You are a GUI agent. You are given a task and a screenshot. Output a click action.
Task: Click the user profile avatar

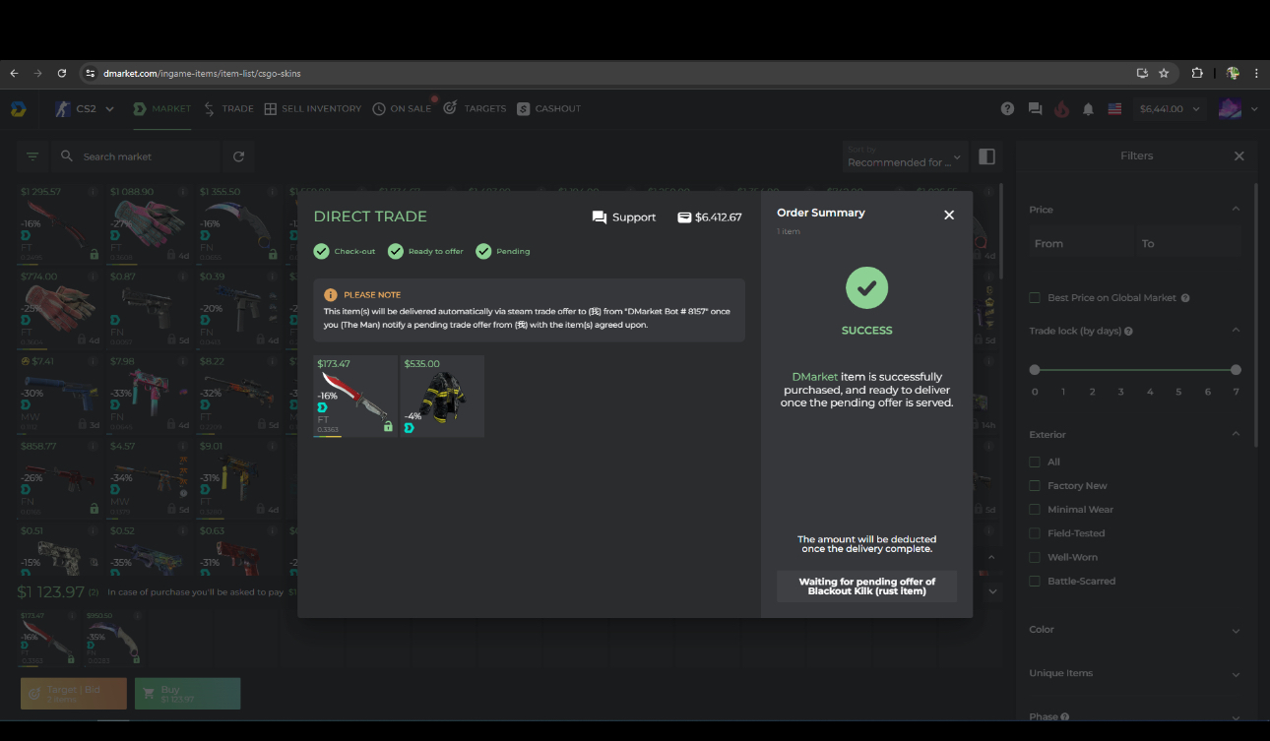[x=1230, y=108]
